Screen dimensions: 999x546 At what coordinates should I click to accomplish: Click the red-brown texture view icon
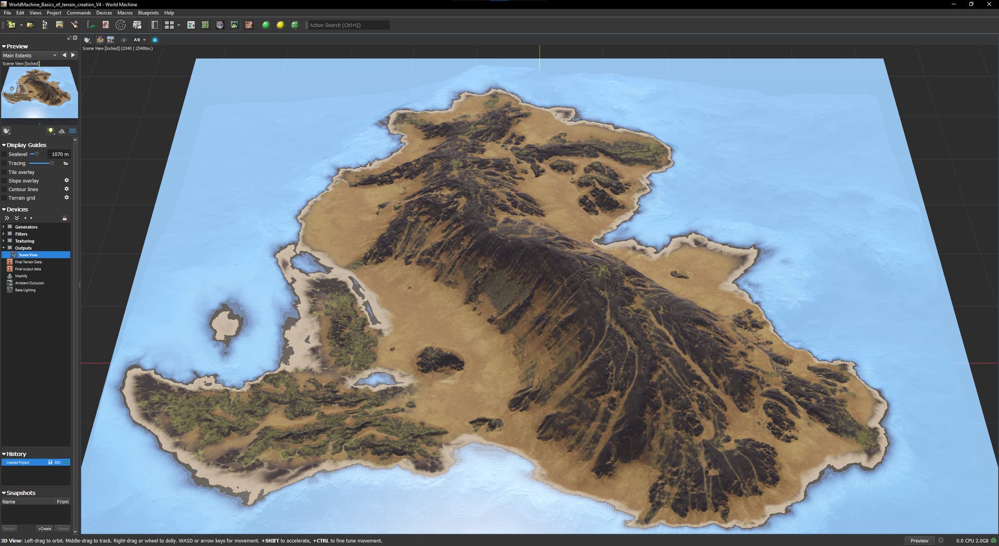coord(249,25)
